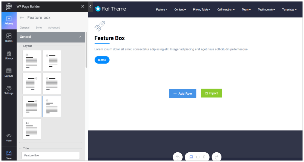Image resolution: width=304 pixels, height=162 pixels.
Task: Open the Content menu
Action: click(180, 10)
